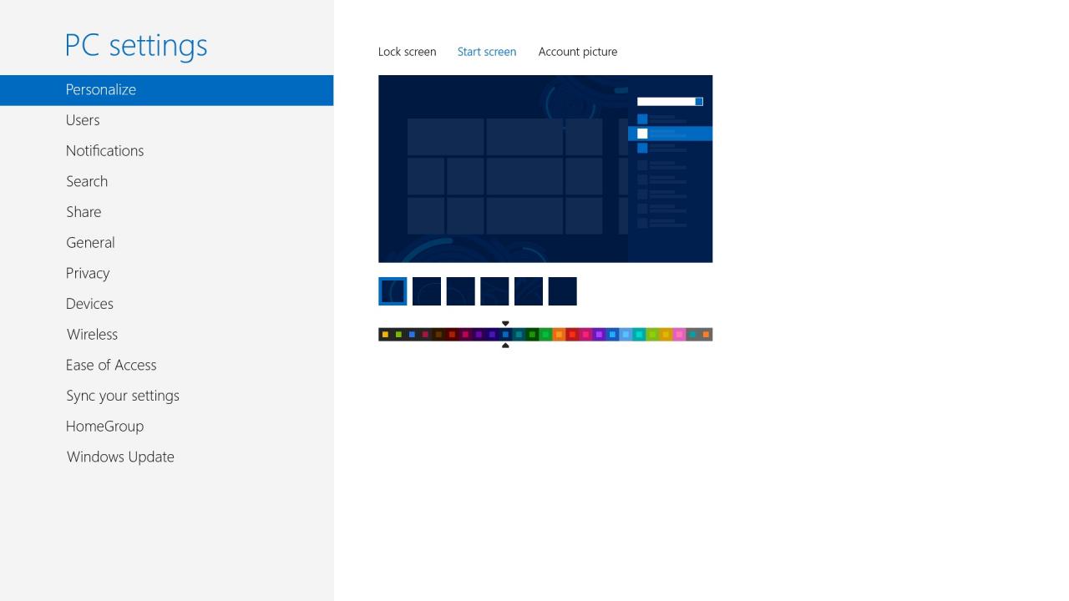Select the currently marked navy blue swatch
The height and width of the screenshot is (601, 1069).
505,335
